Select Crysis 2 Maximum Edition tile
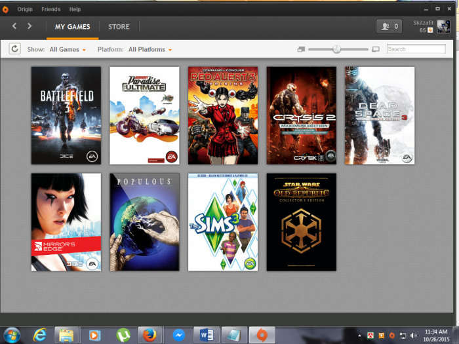459x344 pixels. (x=302, y=115)
